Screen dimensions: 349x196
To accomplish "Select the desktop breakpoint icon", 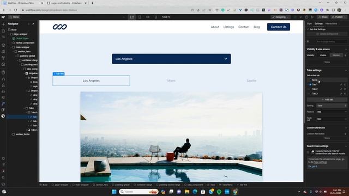I will (x=132, y=17).
